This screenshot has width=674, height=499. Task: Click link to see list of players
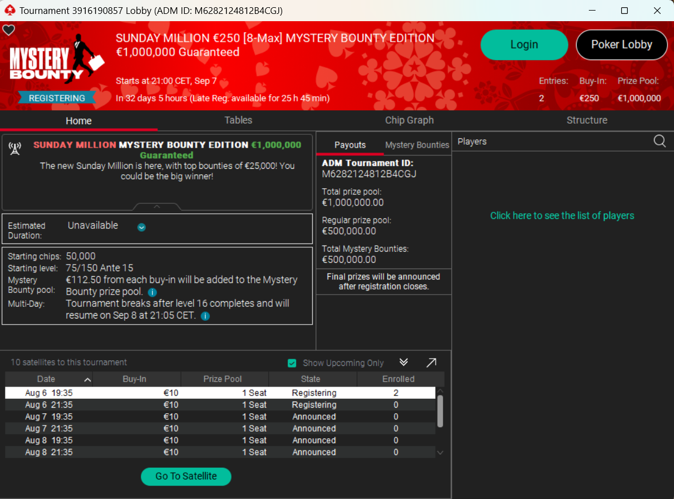point(562,216)
